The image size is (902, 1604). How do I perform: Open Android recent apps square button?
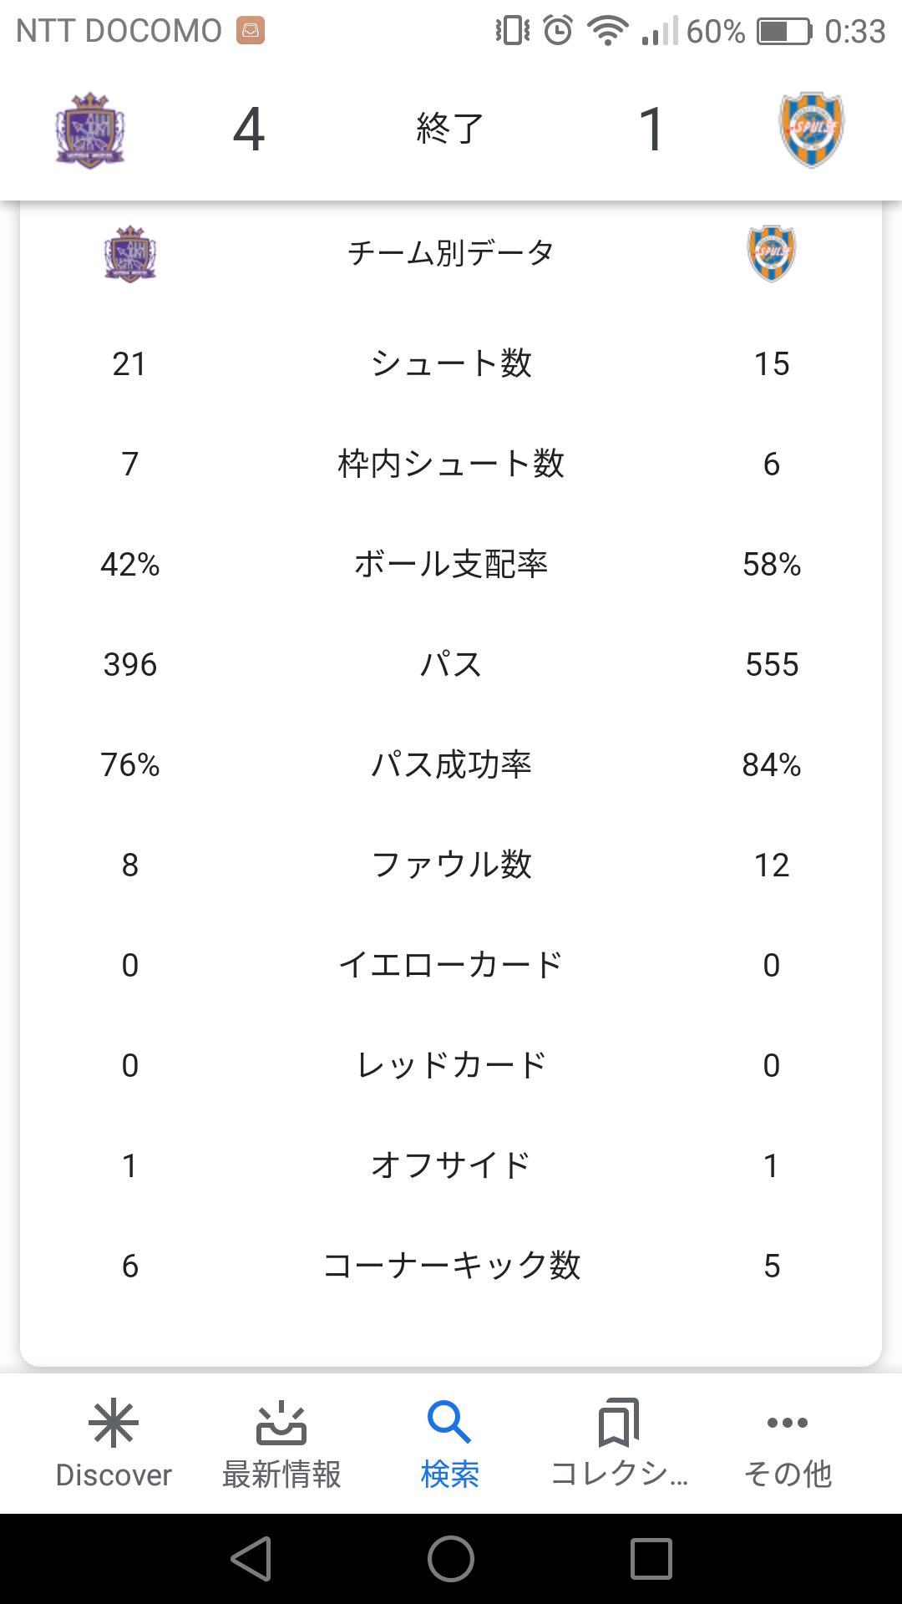coord(651,1559)
